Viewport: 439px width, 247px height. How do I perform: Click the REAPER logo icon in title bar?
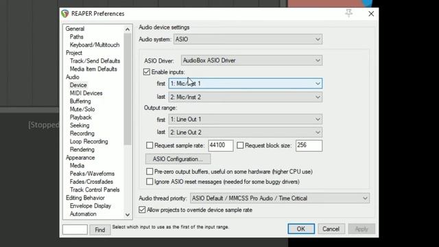[65, 14]
